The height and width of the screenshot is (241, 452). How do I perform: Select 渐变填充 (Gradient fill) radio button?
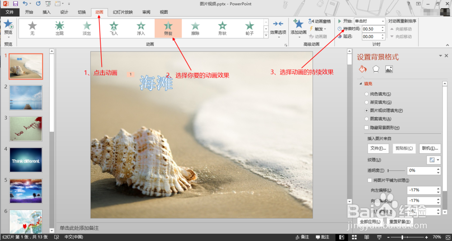click(367, 102)
